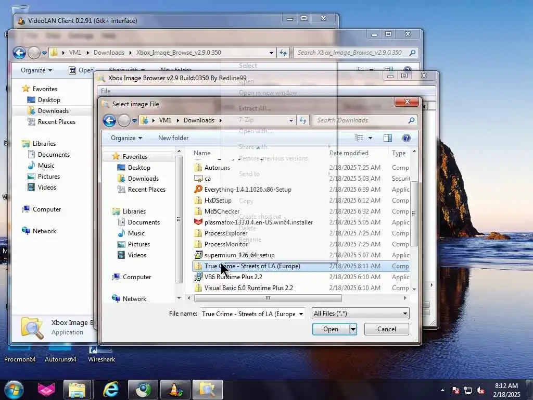This screenshot has height=400, width=533.
Task: Sort files by Date modified column header
Action: pos(349,153)
